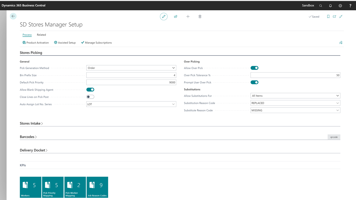Click the Over Pick Tolerance % field

(295, 75)
